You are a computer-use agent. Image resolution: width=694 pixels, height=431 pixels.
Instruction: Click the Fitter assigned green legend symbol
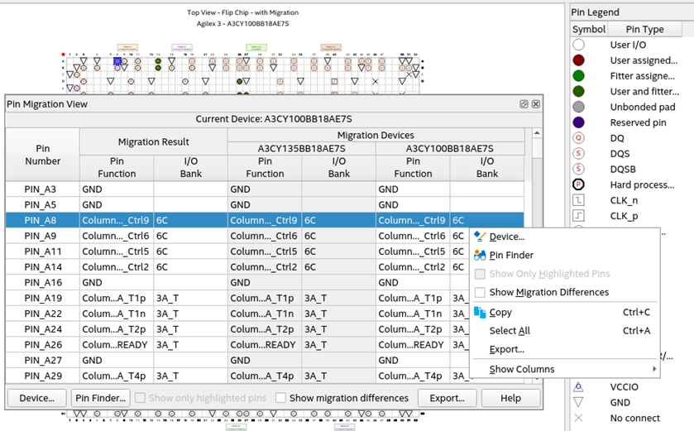(578, 75)
